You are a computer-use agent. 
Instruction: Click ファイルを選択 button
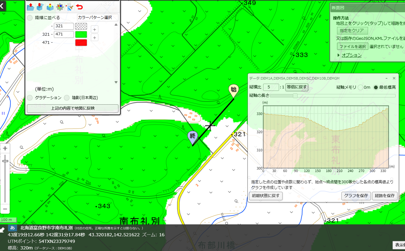352,46
